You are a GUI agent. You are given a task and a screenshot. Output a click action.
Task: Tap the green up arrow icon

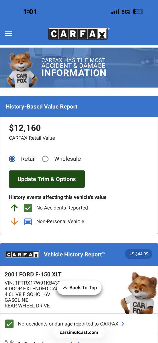tap(14, 208)
